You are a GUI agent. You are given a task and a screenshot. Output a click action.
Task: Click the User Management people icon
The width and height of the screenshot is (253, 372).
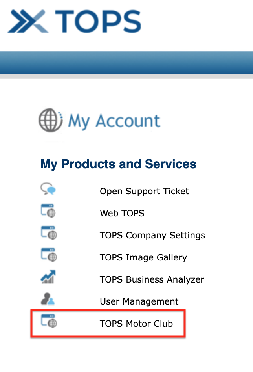[48, 299]
